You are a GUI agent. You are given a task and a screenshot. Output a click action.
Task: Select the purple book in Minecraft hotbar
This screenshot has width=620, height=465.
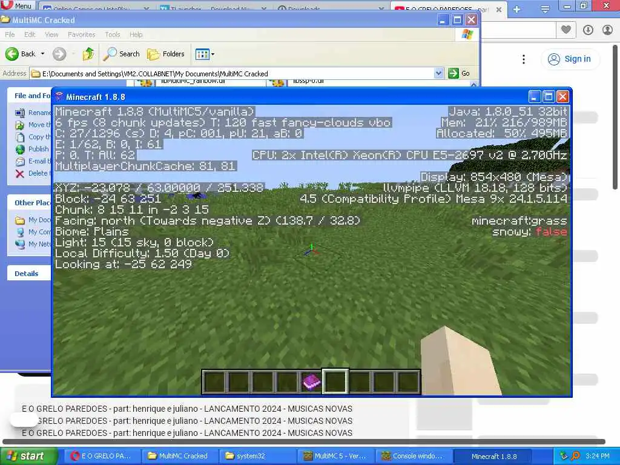[x=311, y=383]
